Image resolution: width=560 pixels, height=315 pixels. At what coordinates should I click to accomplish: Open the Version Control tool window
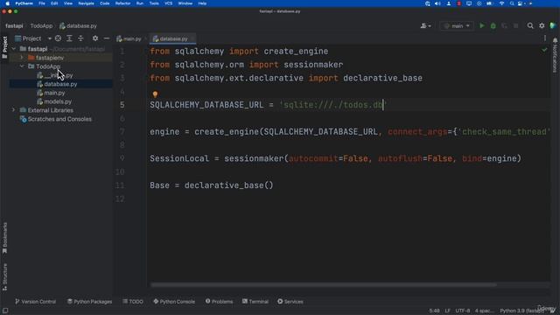coord(35,301)
